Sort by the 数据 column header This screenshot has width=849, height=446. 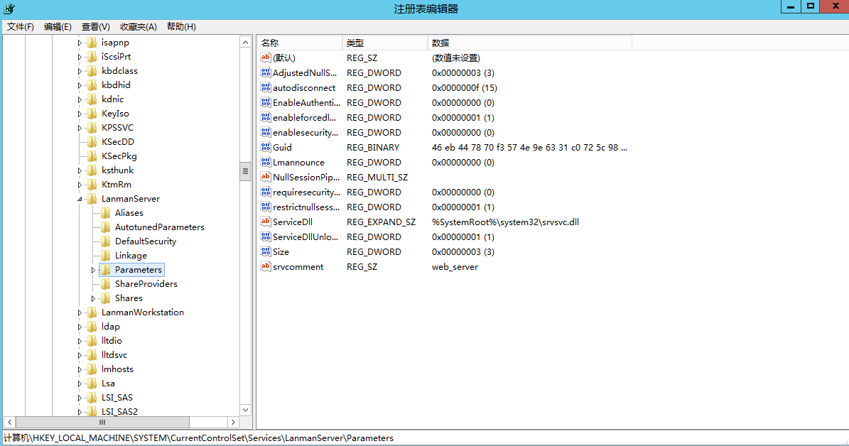click(529, 43)
